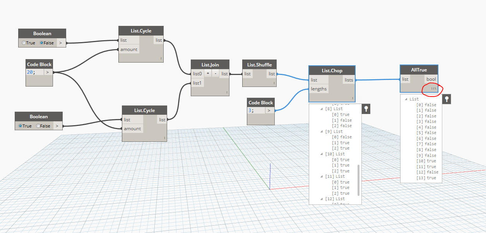Image resolution: width=486 pixels, height=233 pixels.
Task: Click '[0] false' in AllTrue preview
Action: pyautogui.click(x=426, y=105)
